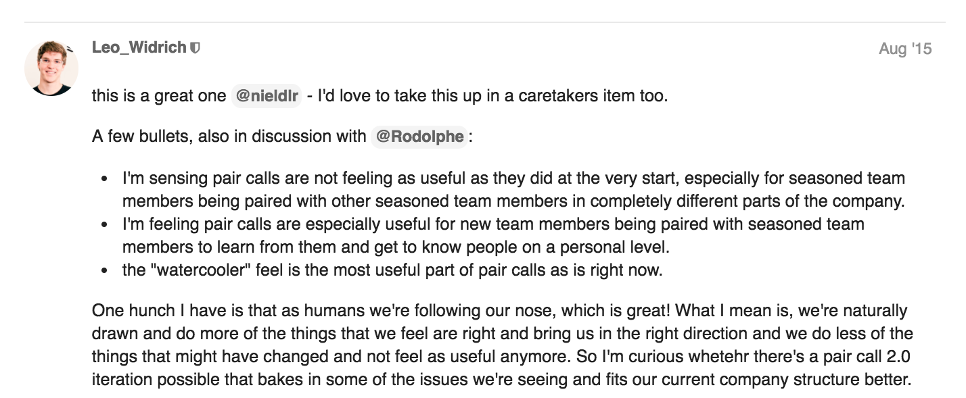Open the Aug '15 post date link
The height and width of the screenshot is (398, 966).
[x=905, y=49]
